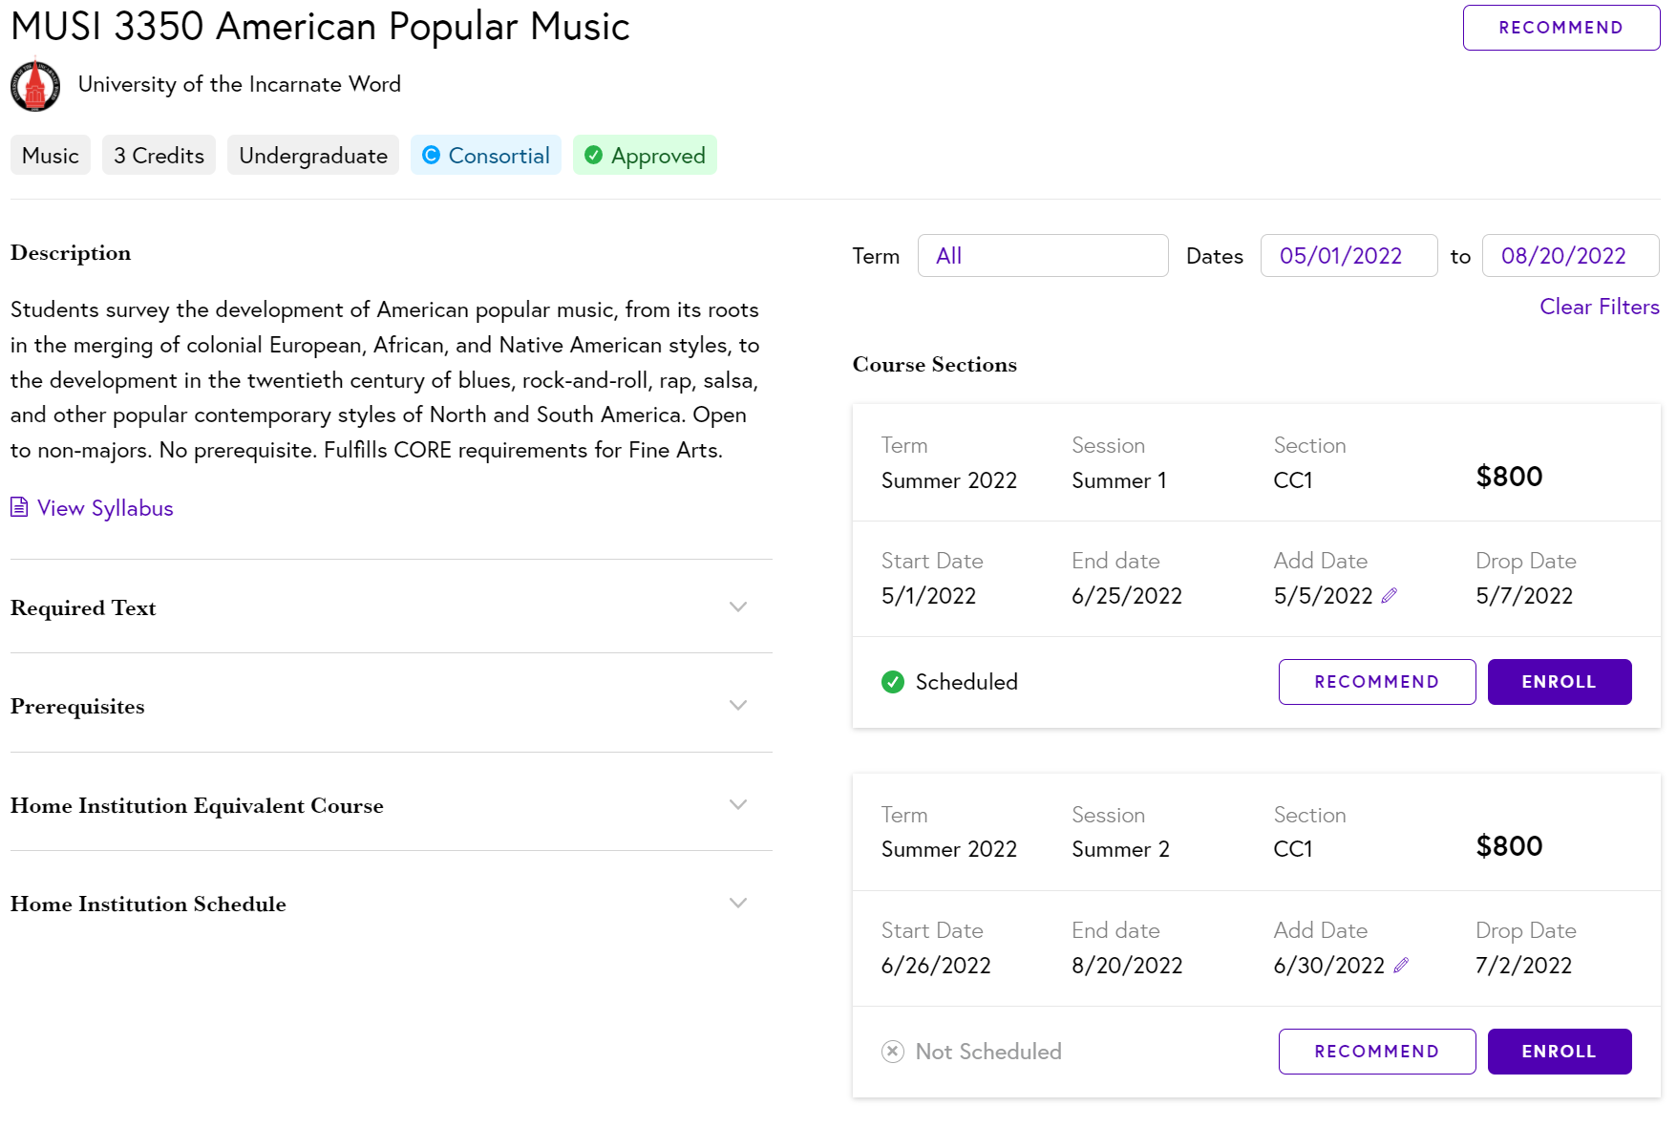This screenshot has width=1677, height=1128.
Task: Edit the 5/5/2022 add date pencil icon
Action: pyautogui.click(x=1390, y=595)
